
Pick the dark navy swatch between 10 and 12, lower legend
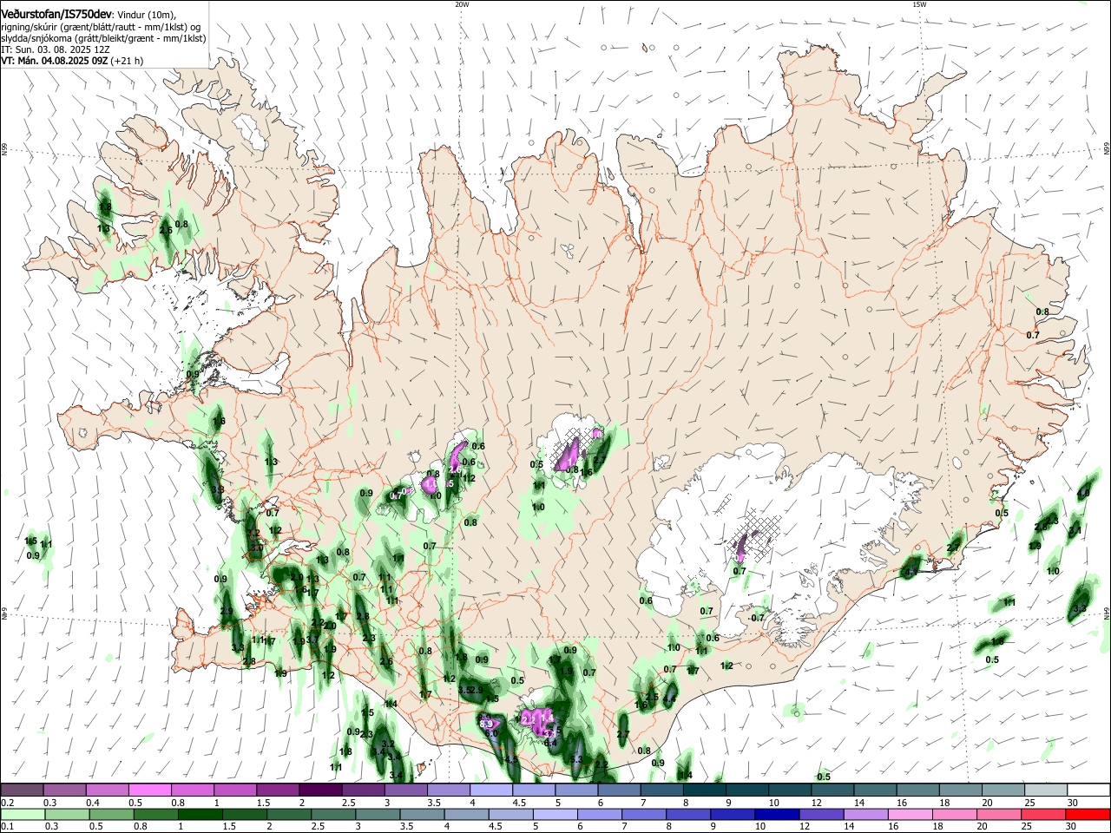click(x=776, y=814)
